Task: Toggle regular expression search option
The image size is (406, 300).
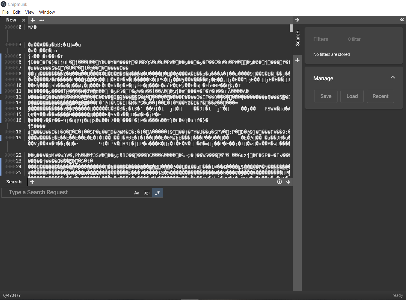Action: click(x=157, y=193)
